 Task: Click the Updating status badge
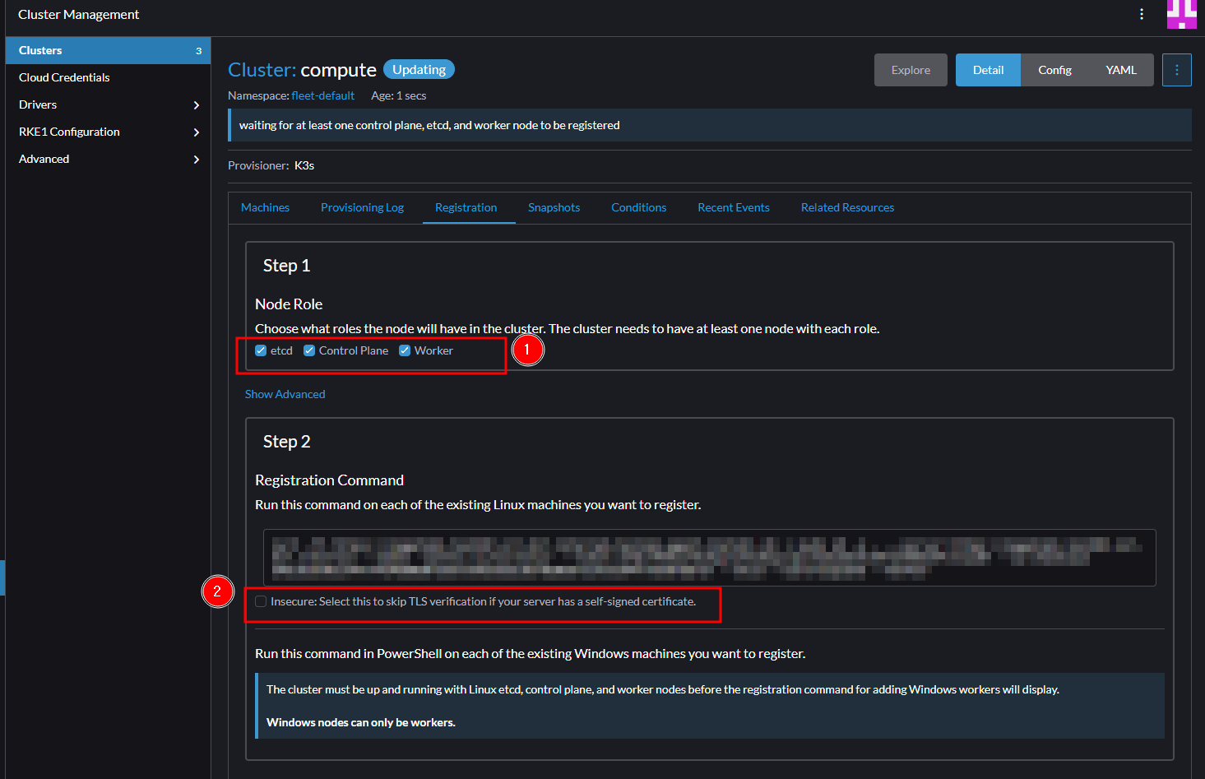419,70
